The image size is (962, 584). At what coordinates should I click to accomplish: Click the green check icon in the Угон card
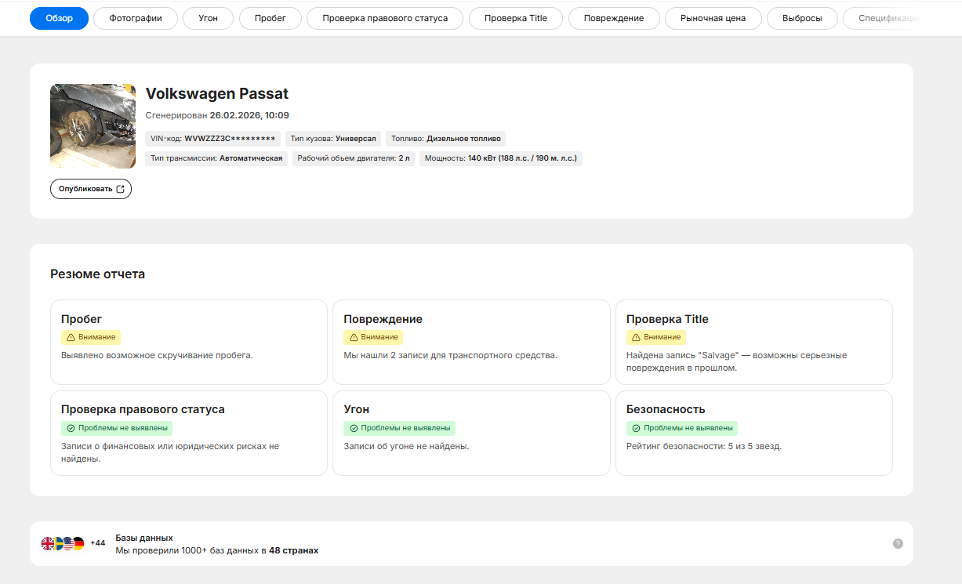pos(354,428)
